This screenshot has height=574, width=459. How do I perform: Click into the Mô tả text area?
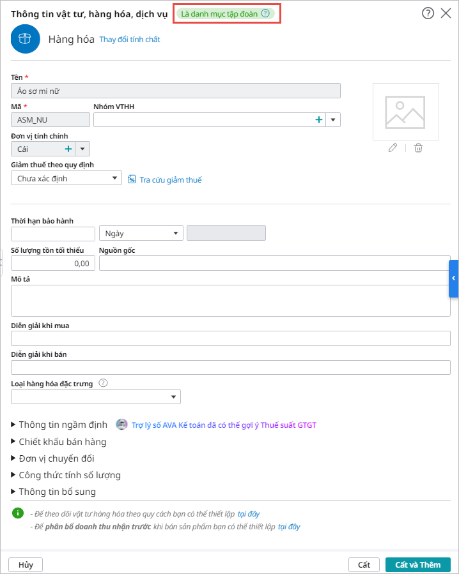(231, 301)
